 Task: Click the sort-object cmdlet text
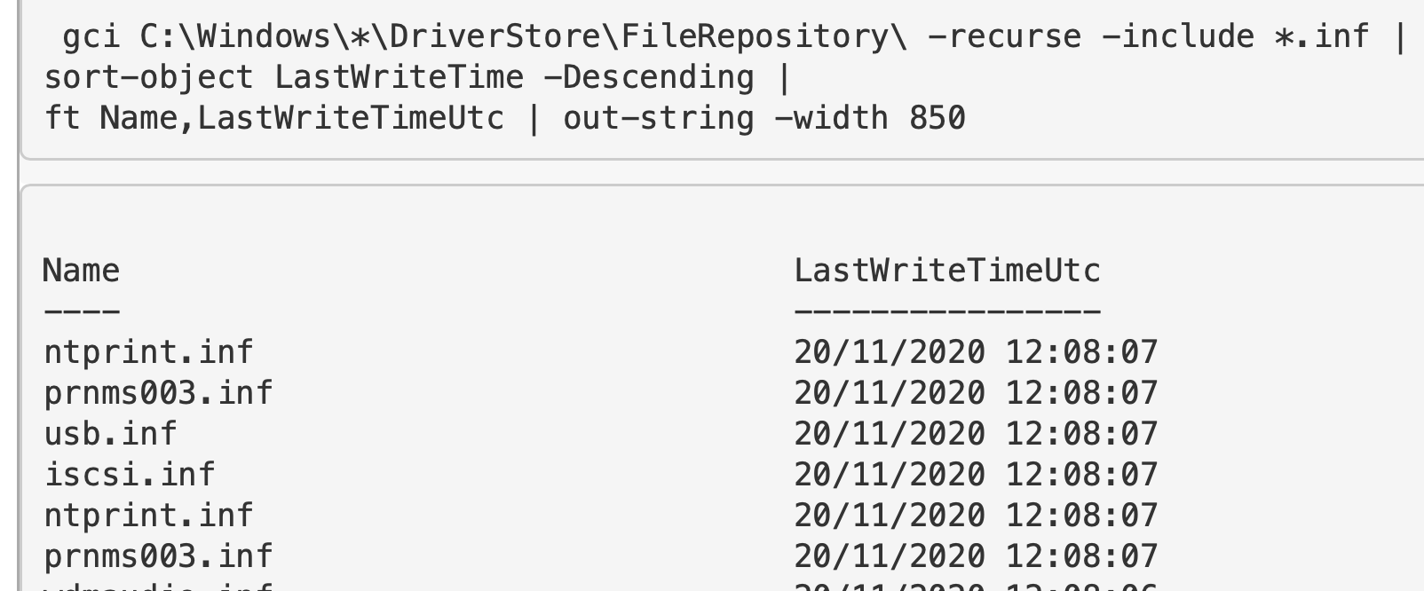[x=148, y=77]
